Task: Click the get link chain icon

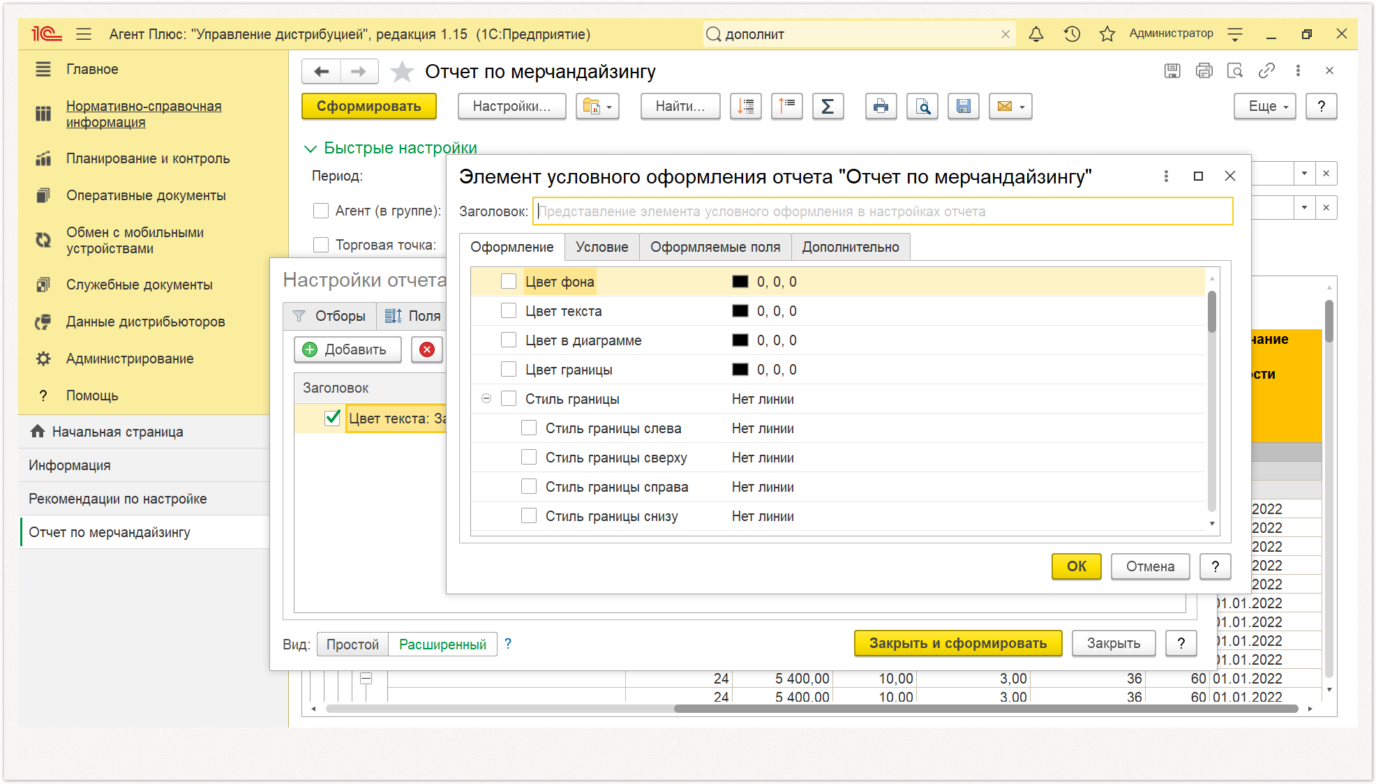Action: click(1266, 70)
